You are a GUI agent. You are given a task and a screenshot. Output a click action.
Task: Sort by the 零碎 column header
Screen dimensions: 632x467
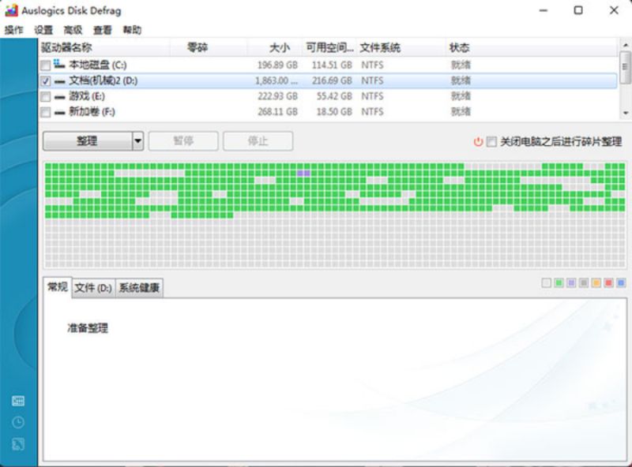(209, 47)
